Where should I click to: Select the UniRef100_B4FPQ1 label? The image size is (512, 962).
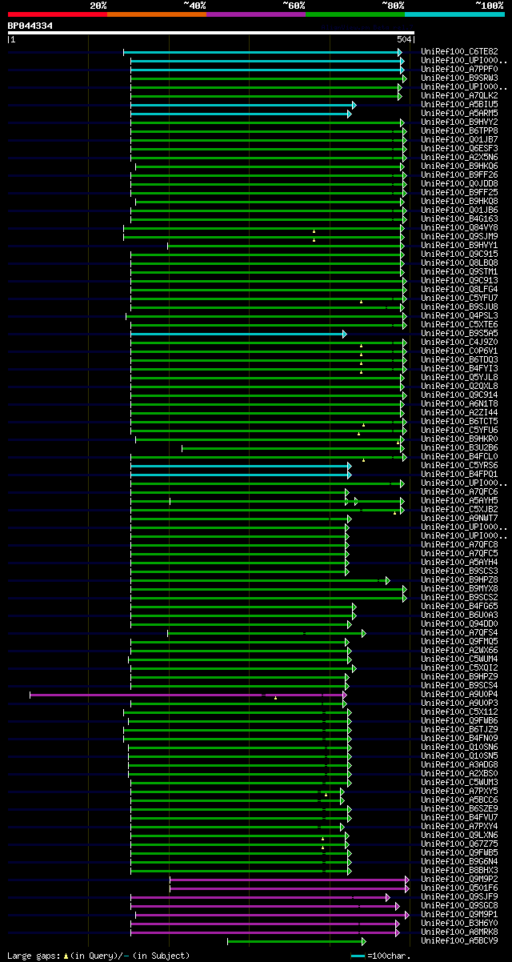coord(459,475)
